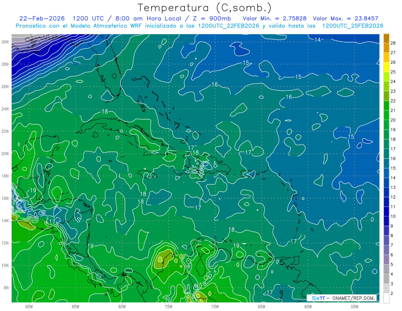Click the "85W" longitude axis label

75,306
